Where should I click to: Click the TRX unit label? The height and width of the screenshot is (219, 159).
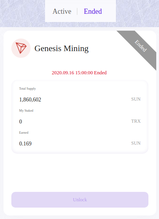coord(136,121)
